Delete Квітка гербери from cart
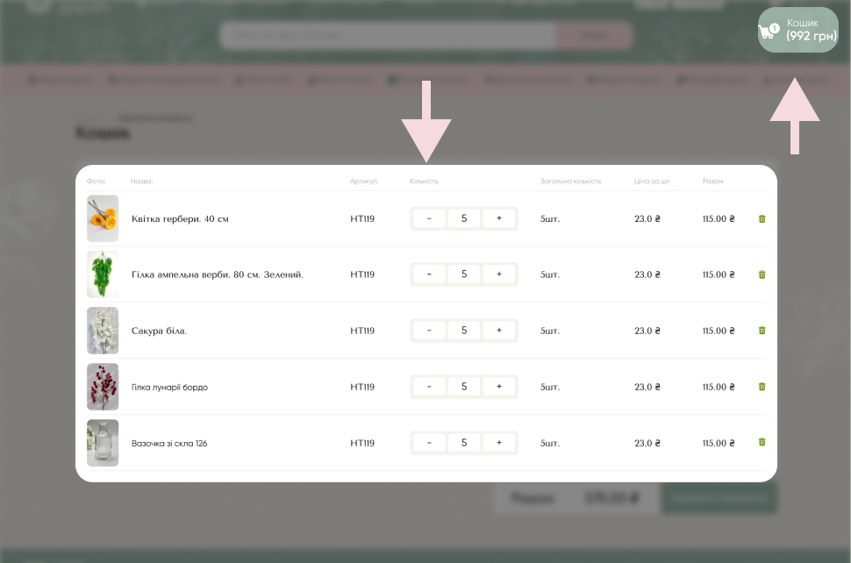 [762, 218]
